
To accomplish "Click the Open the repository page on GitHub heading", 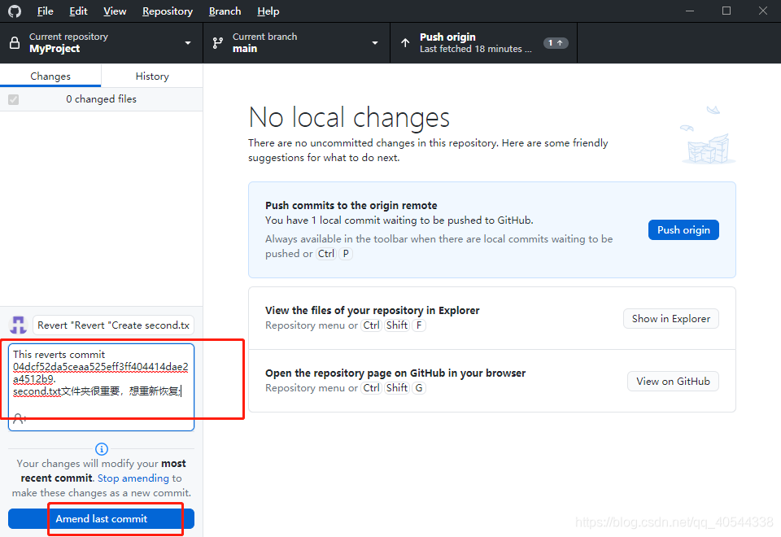I will point(395,373).
